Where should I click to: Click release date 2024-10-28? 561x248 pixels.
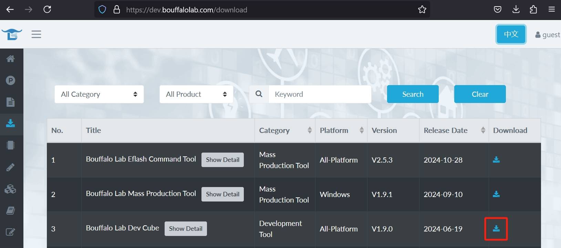(443, 160)
